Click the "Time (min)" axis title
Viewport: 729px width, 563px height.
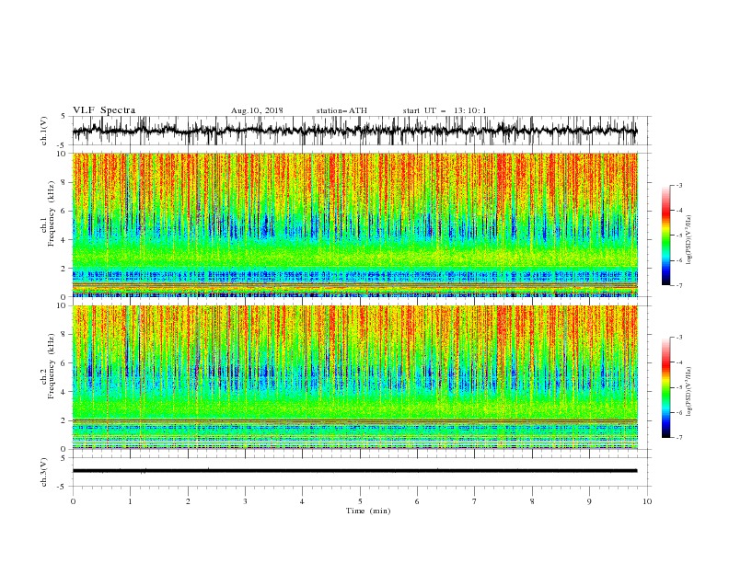pos(368,511)
